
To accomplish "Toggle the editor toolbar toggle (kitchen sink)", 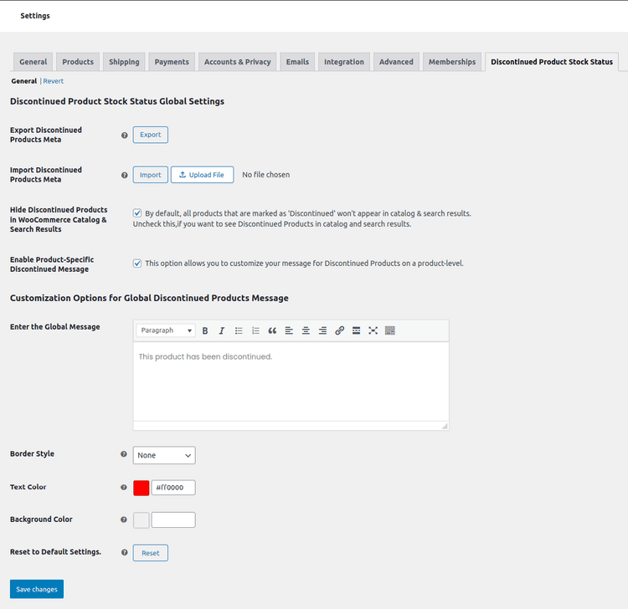I will pos(389,330).
